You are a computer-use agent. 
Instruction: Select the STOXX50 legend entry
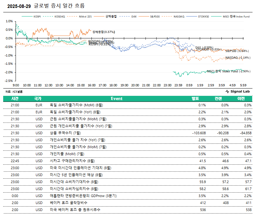198,17
